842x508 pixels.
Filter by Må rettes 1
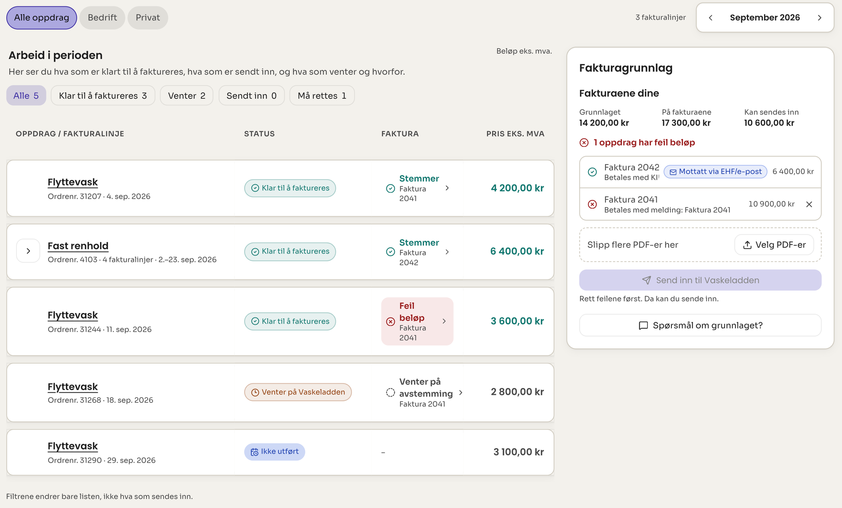point(322,96)
